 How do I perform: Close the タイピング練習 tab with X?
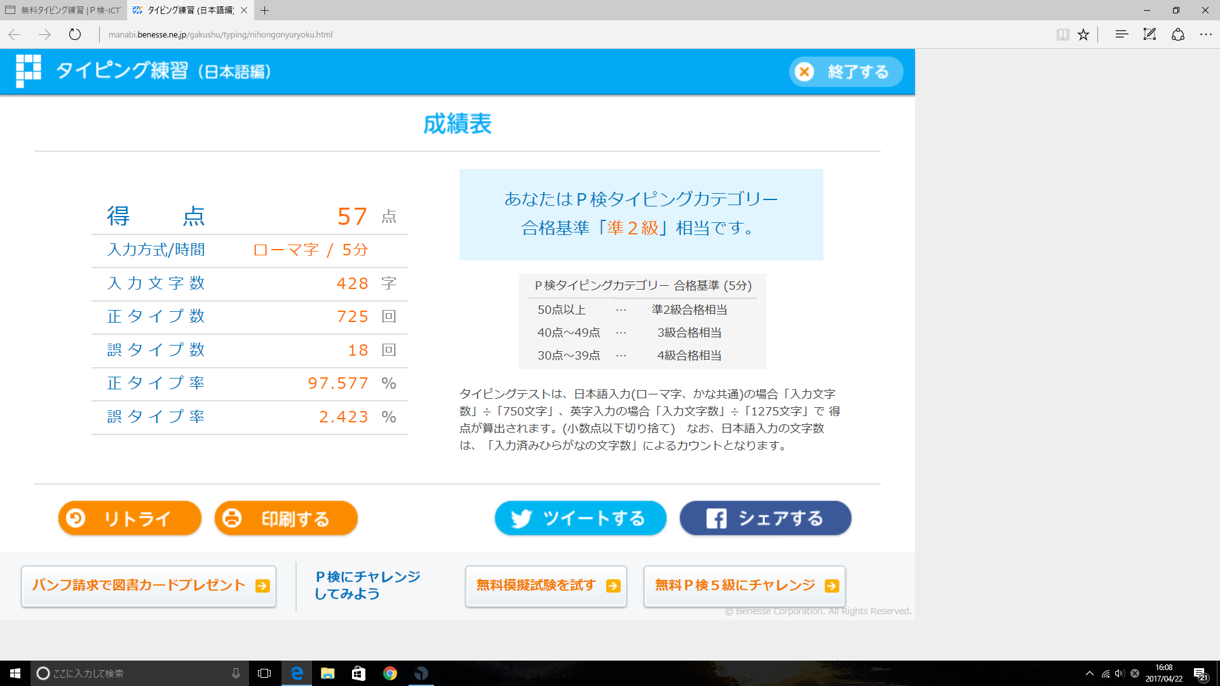pos(244,10)
